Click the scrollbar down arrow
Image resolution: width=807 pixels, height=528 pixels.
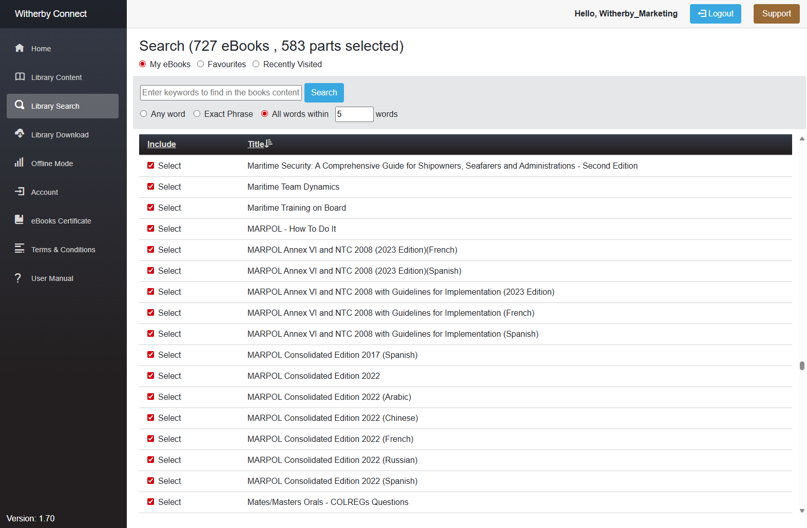click(802, 511)
